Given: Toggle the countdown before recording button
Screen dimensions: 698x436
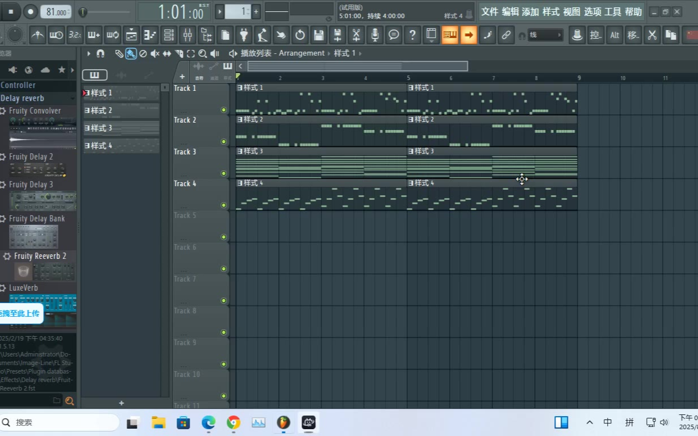Looking at the screenshot, I should pos(75,35).
